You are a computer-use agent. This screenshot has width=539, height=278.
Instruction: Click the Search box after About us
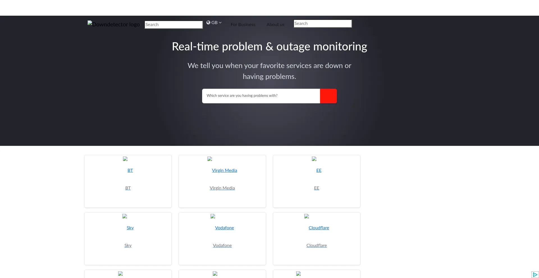pos(323,24)
